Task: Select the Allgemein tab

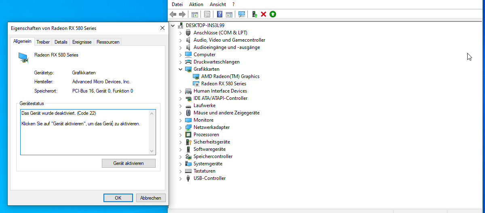Action: pos(22,41)
